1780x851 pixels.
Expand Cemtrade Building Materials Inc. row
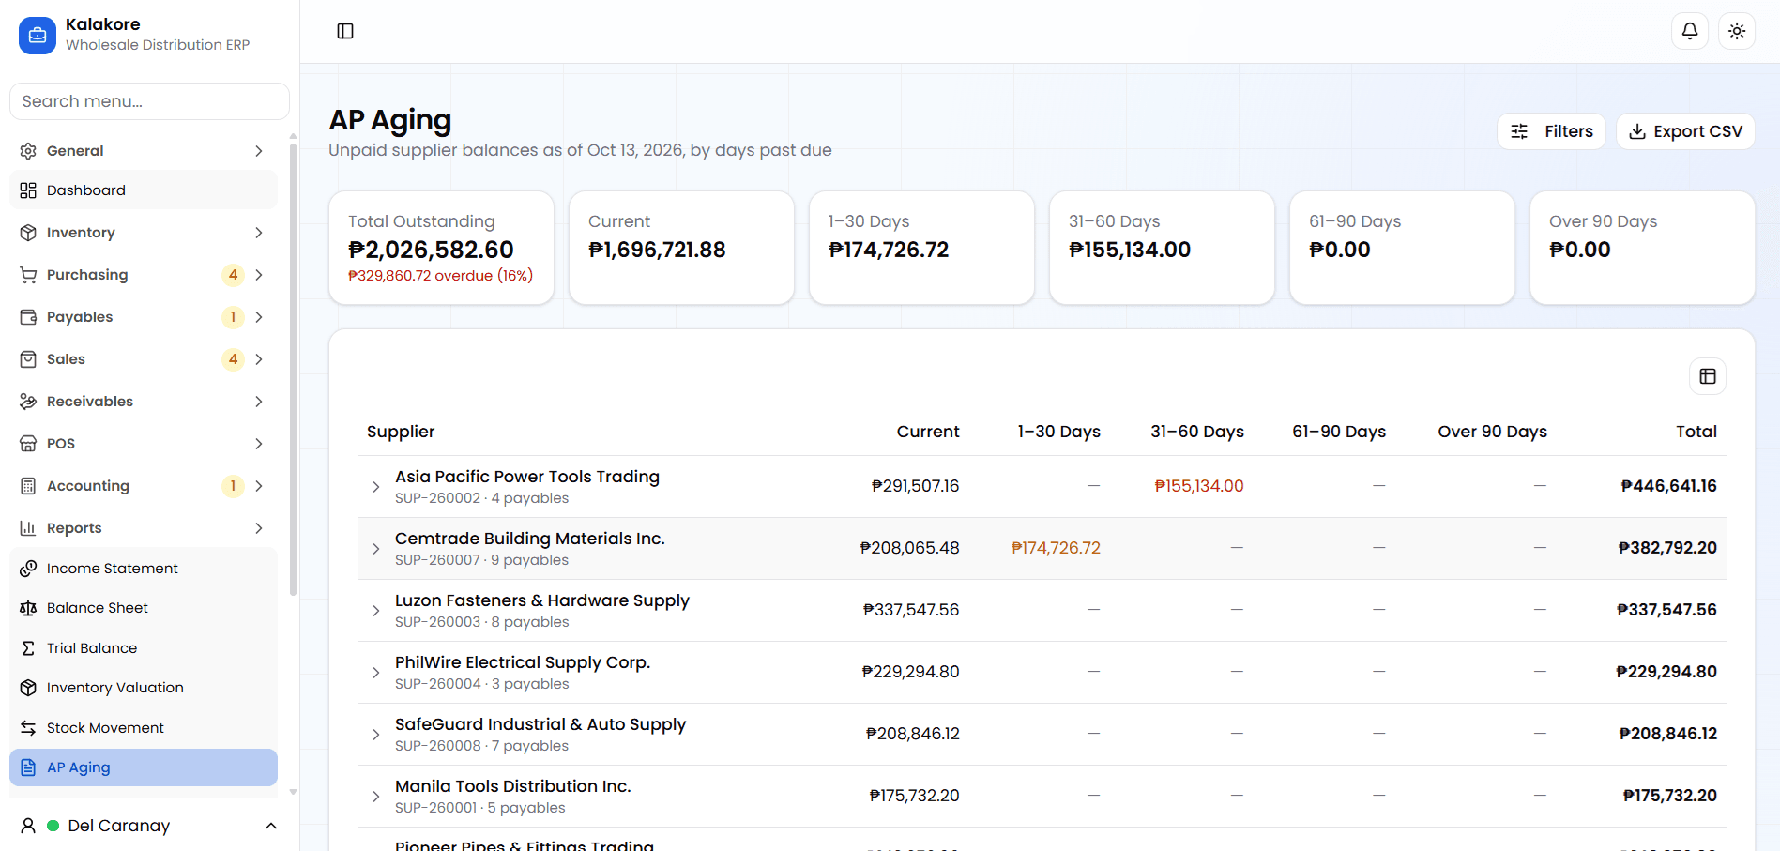(375, 549)
